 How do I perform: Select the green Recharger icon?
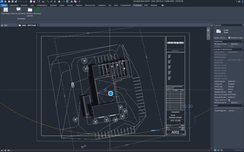[x=37, y=10]
